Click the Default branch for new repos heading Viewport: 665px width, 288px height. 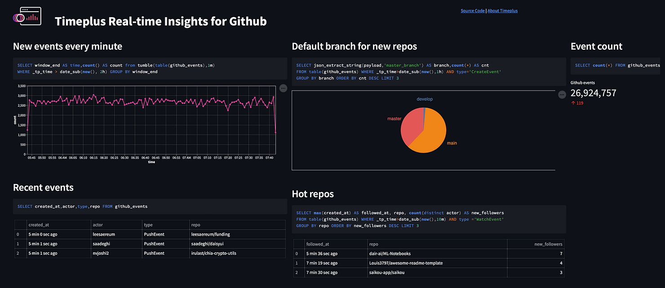[x=355, y=46]
